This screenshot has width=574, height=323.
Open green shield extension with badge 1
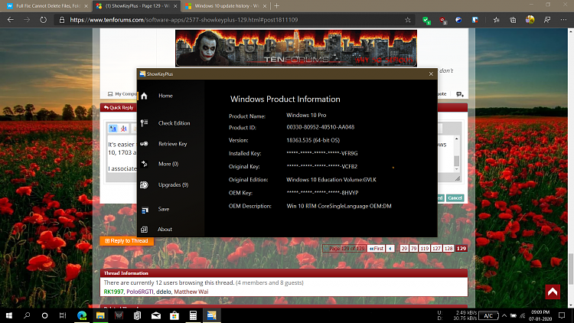(x=426, y=20)
